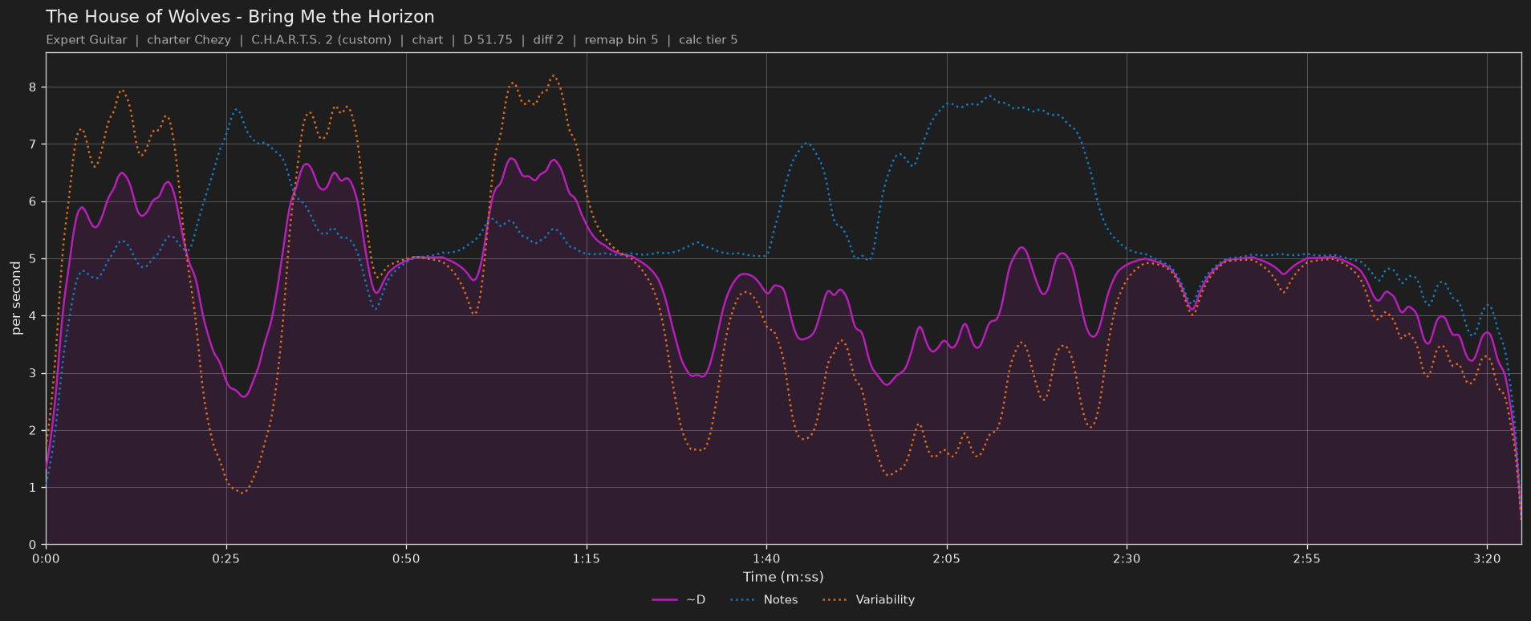1531x621 pixels.
Task: Click the '2:55' x-axis tick label
Action: (x=1307, y=558)
